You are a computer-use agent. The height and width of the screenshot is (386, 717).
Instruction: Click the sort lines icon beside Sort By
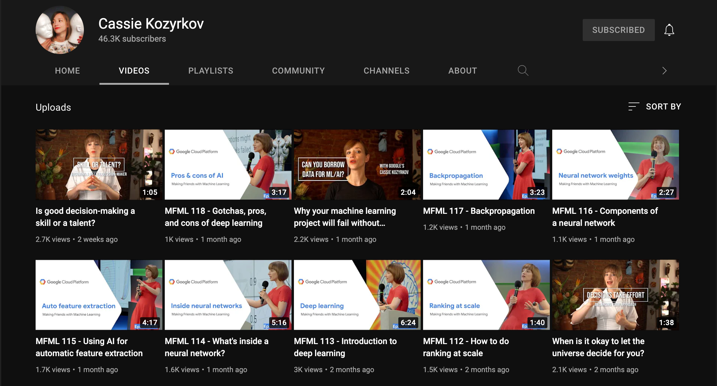pos(633,106)
